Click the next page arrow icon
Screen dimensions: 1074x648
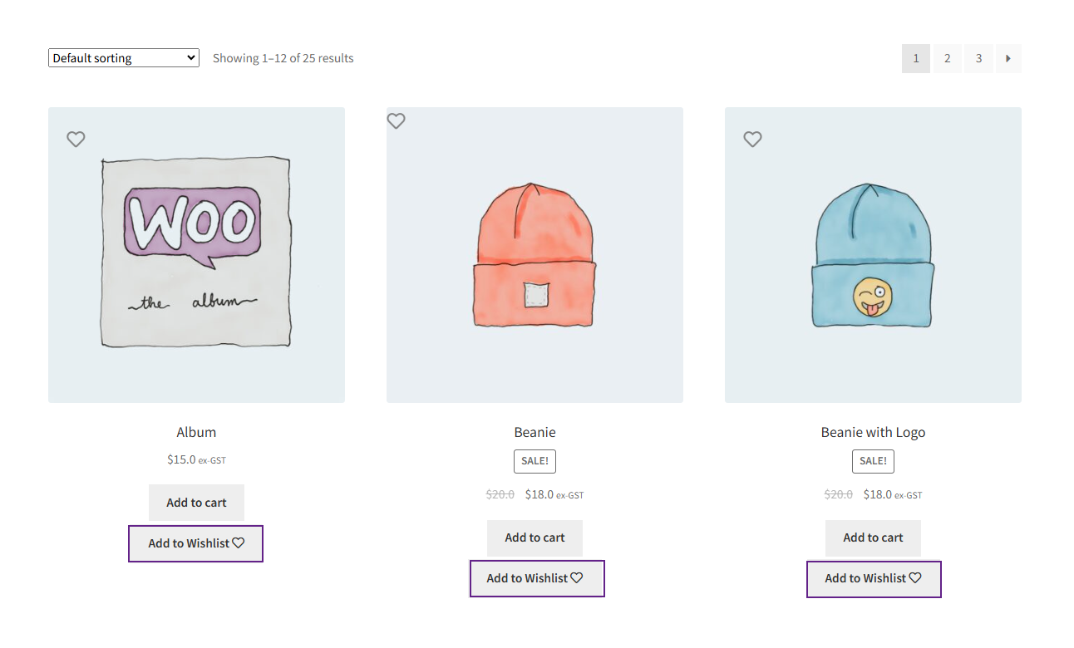(1008, 58)
